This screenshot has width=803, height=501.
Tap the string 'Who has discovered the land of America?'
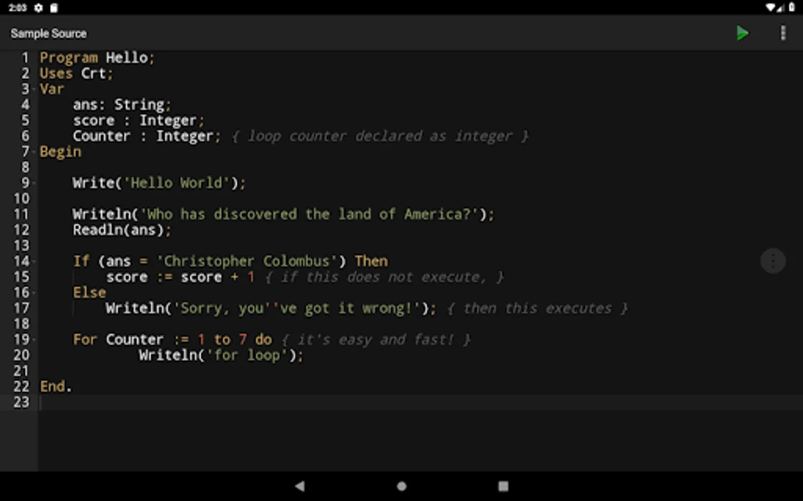coord(309,214)
